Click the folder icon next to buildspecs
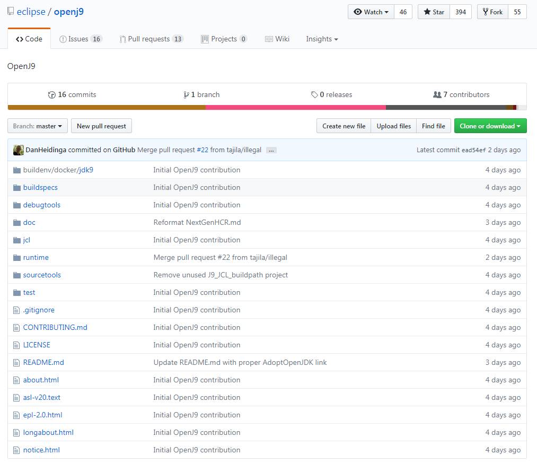This screenshot has height=463, width=537. tap(17, 187)
